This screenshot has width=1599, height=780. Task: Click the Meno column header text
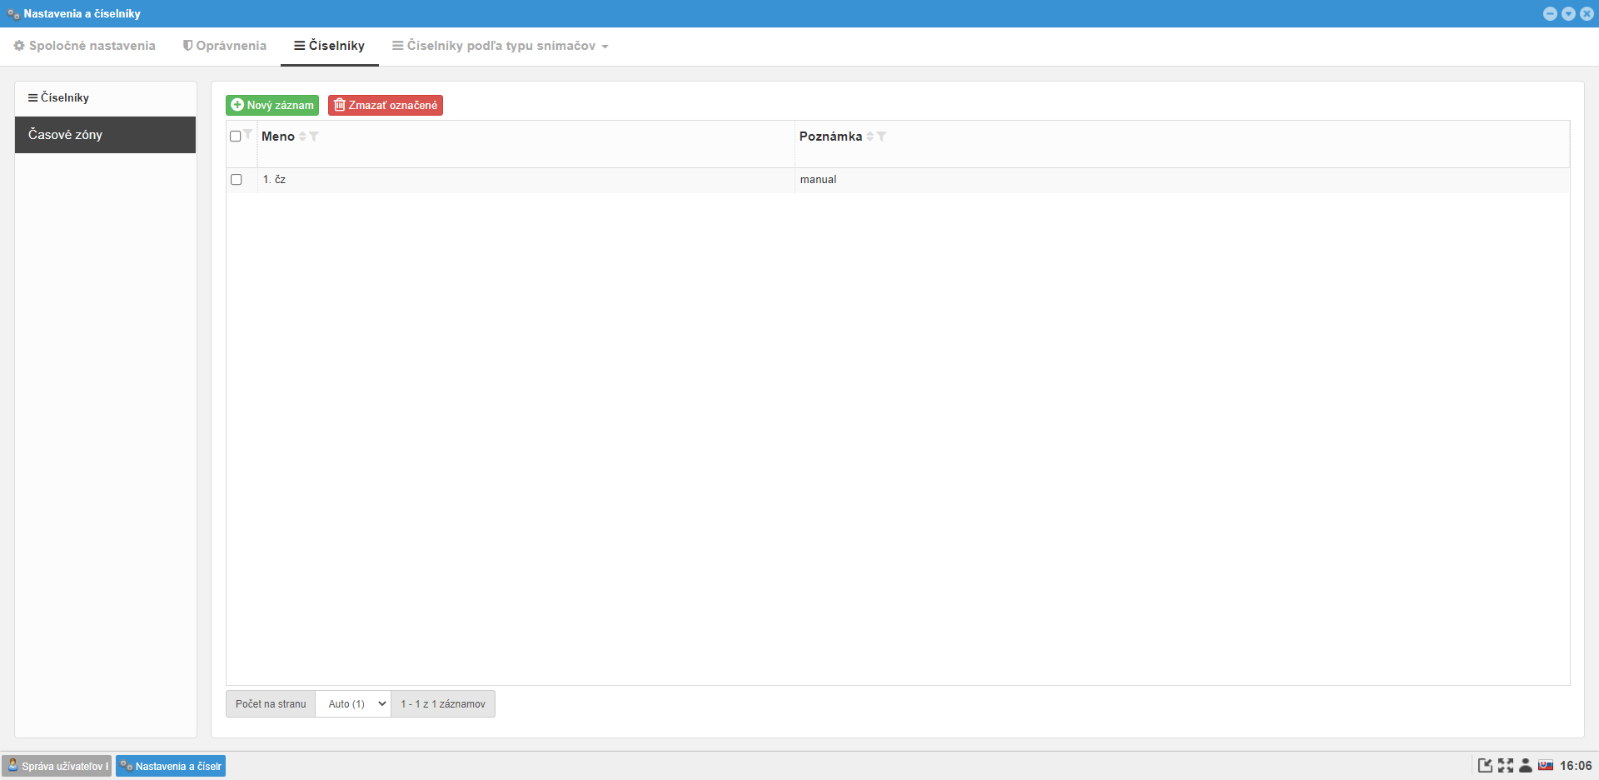coord(278,137)
